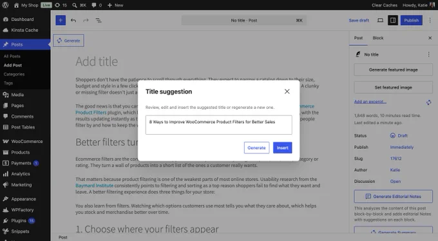Viewport: 438px width, 241px height.
Task: Undo the last editor change
Action: 73,20
